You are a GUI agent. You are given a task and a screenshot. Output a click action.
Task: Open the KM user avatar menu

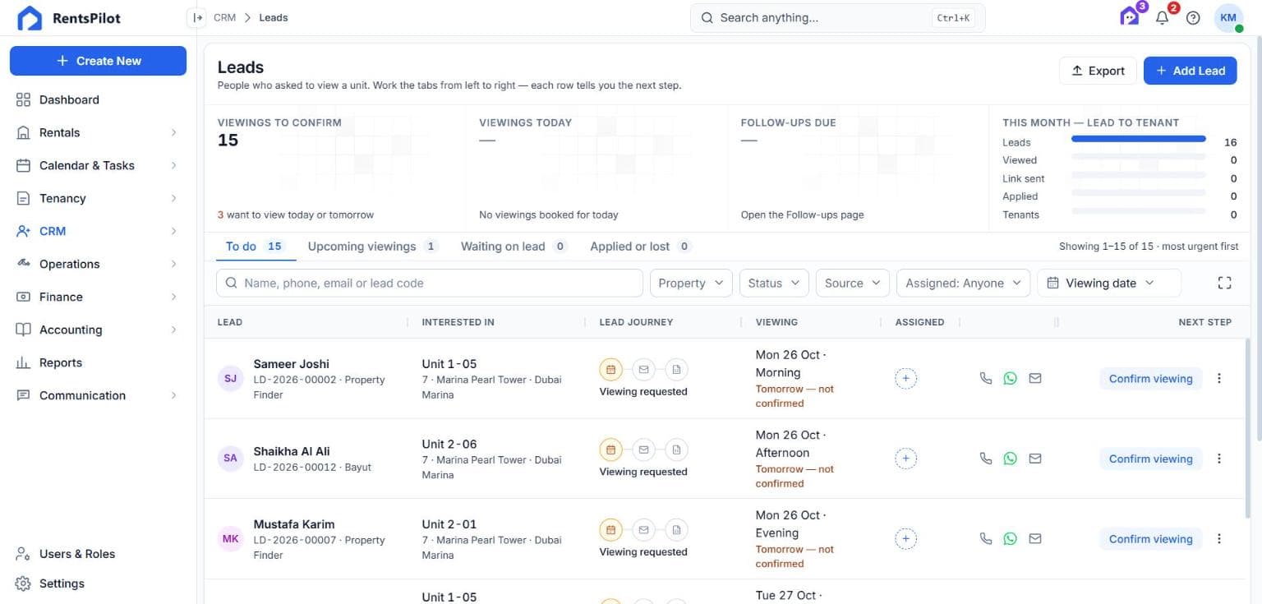tap(1228, 18)
